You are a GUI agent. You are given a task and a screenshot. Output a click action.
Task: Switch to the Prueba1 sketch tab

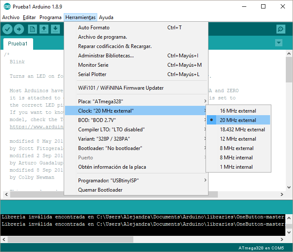pyautogui.click(x=18, y=43)
